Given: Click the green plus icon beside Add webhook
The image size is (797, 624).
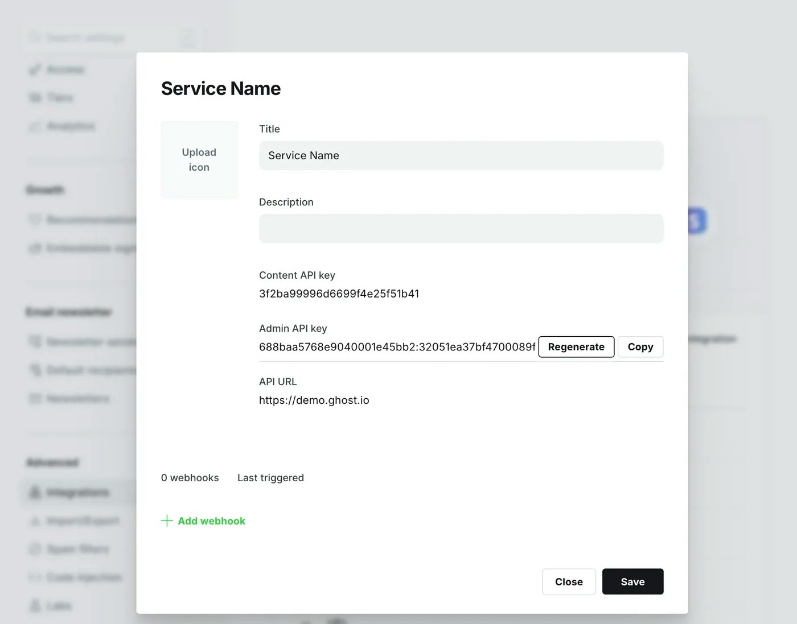Looking at the screenshot, I should click(x=167, y=520).
